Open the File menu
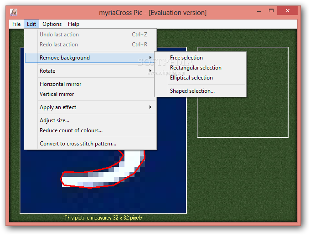 (x=16, y=24)
